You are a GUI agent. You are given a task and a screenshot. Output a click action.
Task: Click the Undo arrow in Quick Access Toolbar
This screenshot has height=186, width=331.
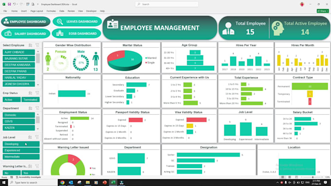pyautogui.click(x=14, y=4)
